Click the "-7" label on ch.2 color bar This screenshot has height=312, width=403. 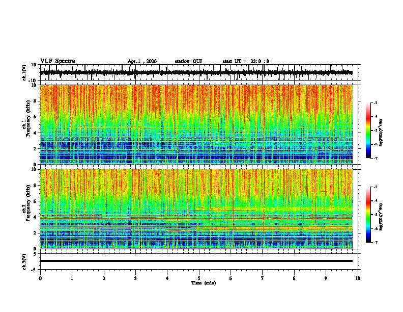tap(376, 242)
